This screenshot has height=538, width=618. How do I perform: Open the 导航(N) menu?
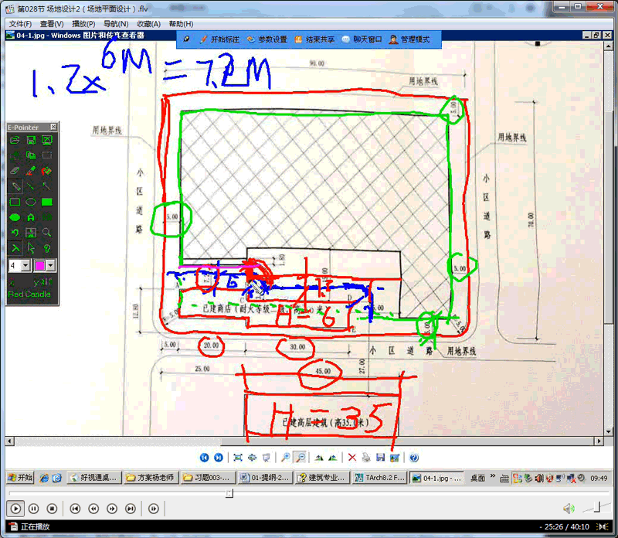point(115,24)
